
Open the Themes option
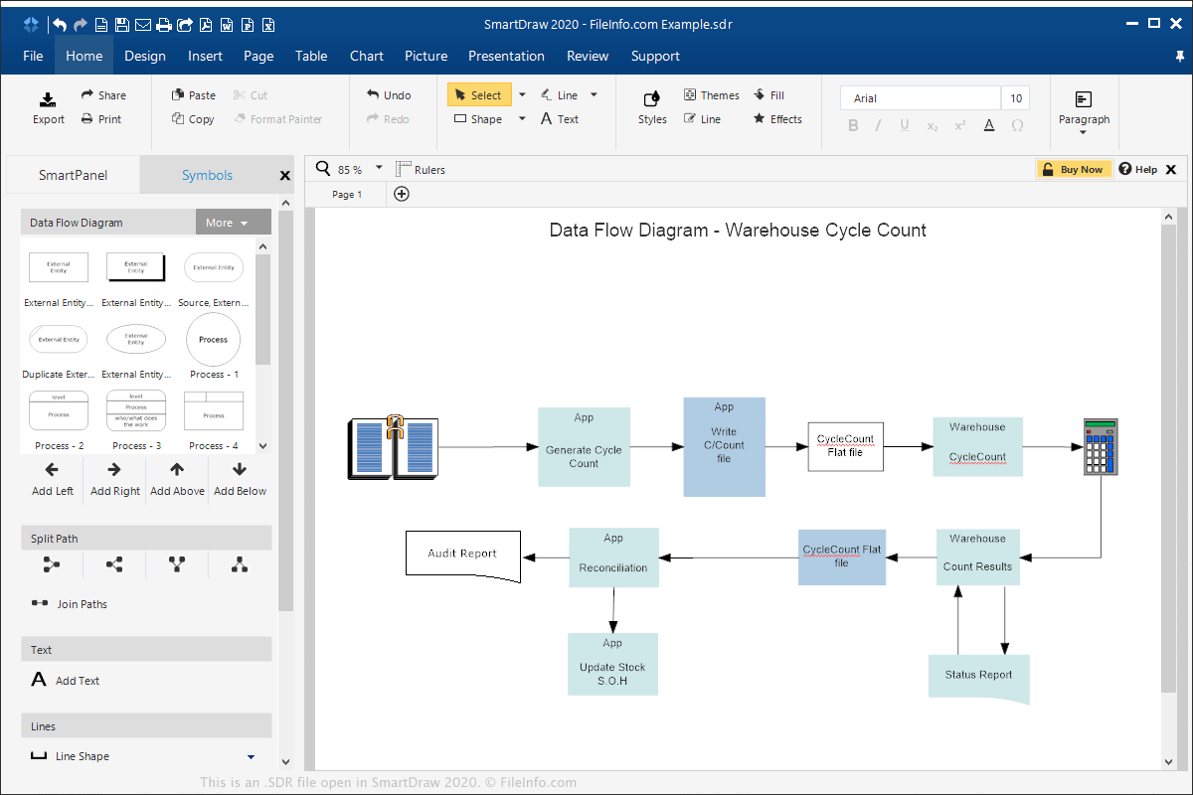point(712,95)
